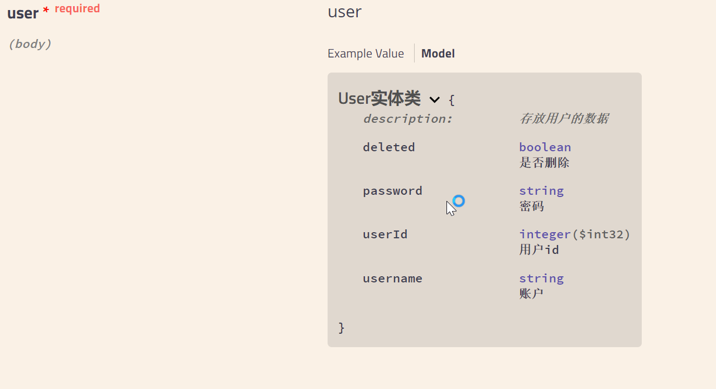The image size is (716, 389).
Task: Click the 'description:' label in model
Action: click(x=407, y=118)
